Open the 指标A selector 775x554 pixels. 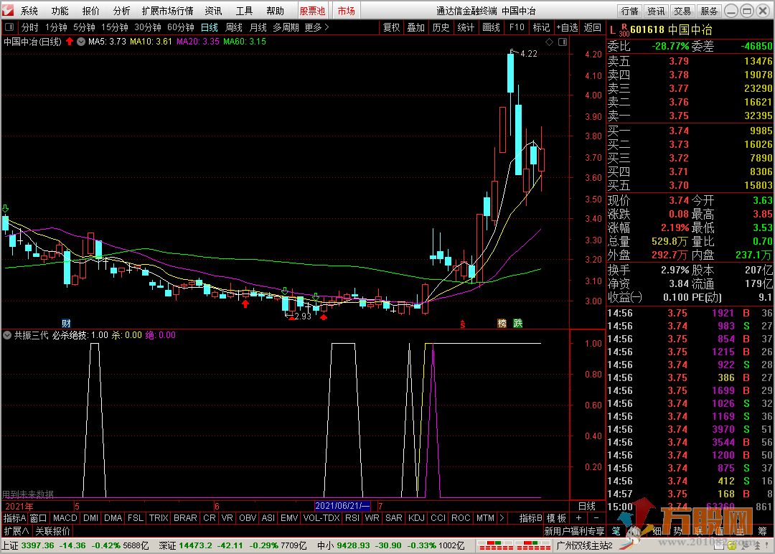click(x=14, y=518)
